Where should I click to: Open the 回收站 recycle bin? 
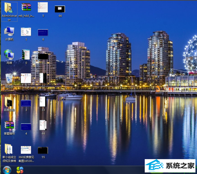(9, 79)
